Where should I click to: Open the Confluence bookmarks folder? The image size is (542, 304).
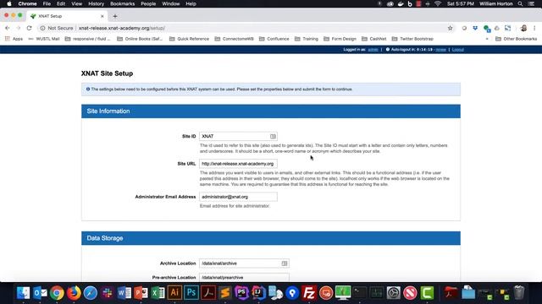(274, 39)
